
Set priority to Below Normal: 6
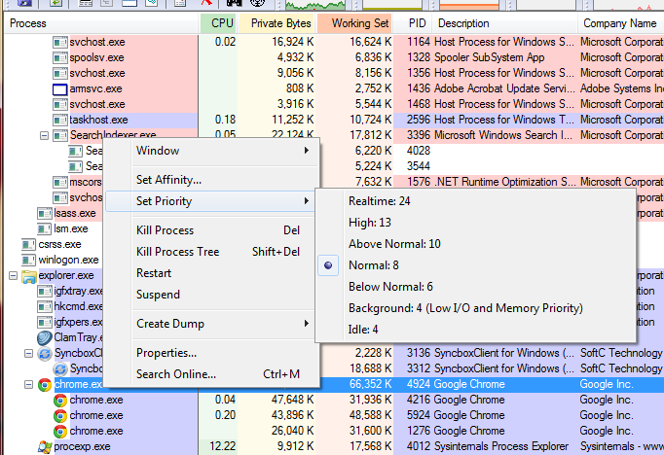tap(475, 287)
